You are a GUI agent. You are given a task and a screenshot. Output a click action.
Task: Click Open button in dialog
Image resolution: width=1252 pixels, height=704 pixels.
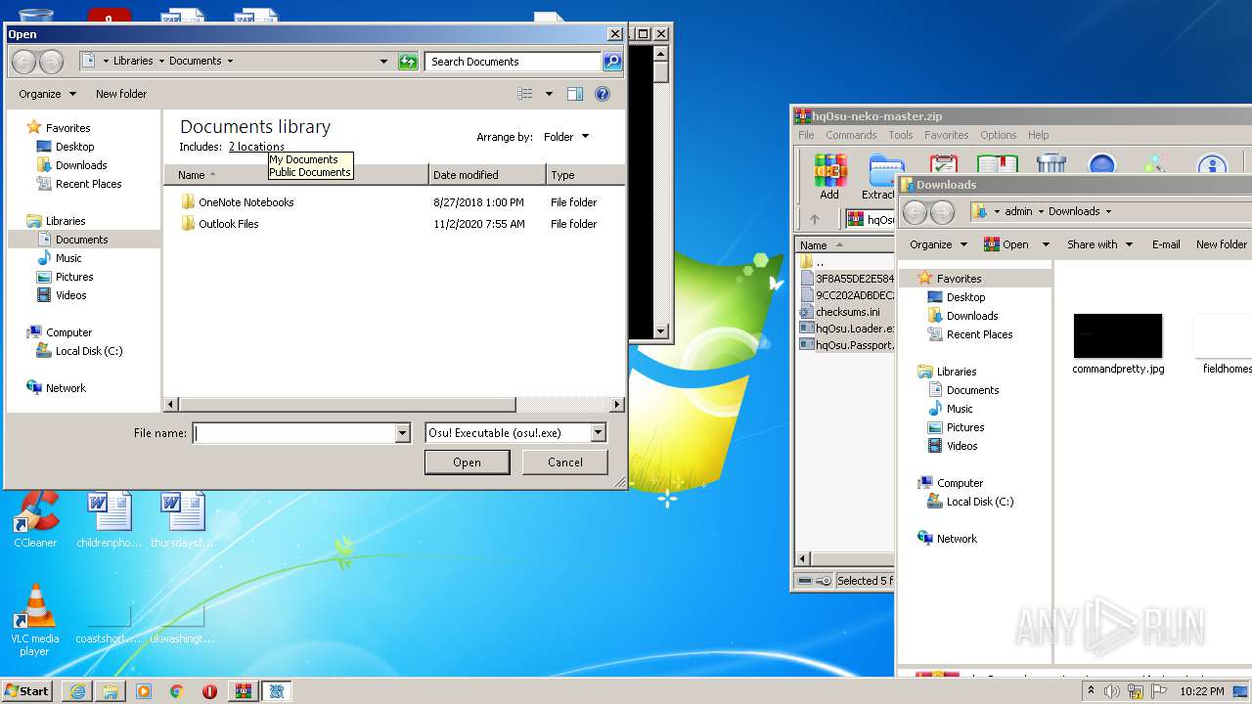[467, 462]
